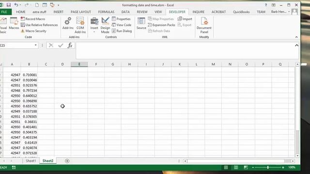This screenshot has width=310, height=174.
Task: Create a new blank workbook icon
Action: [37, 5]
